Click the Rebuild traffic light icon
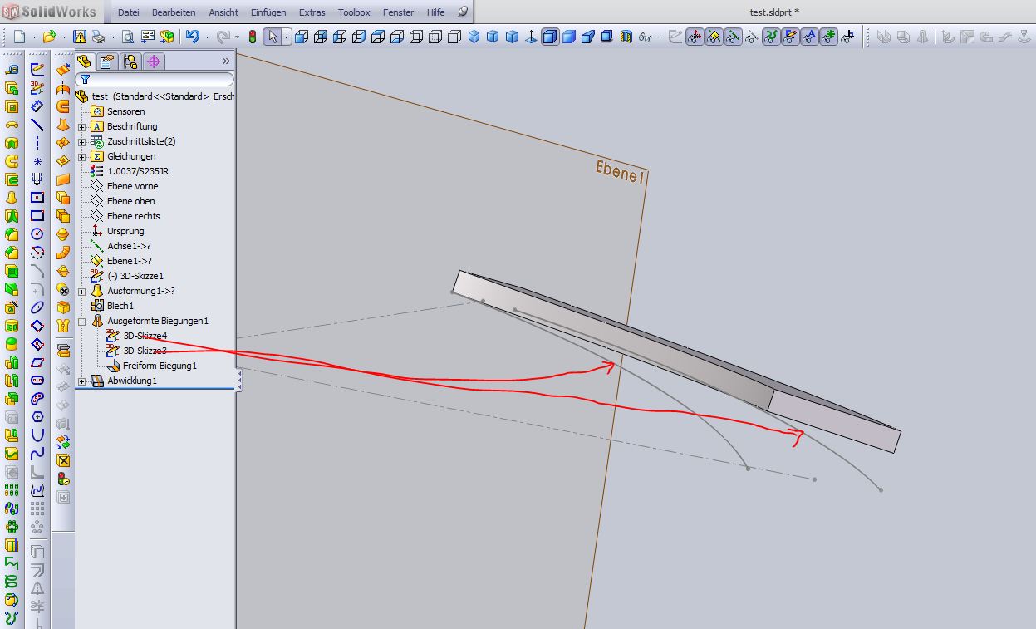The width and height of the screenshot is (1036, 629). click(x=252, y=37)
